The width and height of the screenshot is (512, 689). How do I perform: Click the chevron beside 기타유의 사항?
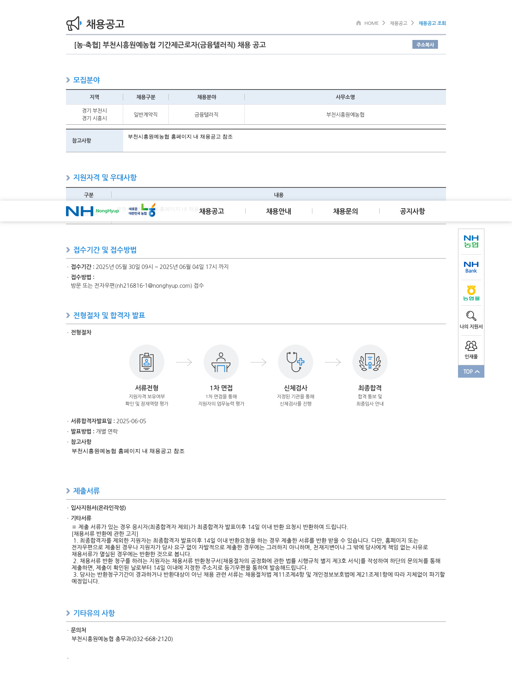pos(68,613)
